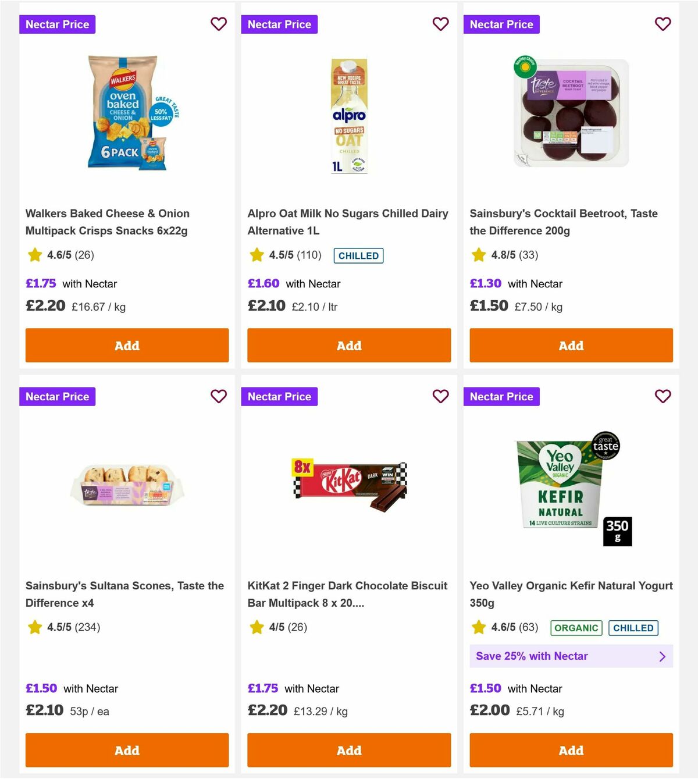Toggle the CHILLED tag on Yeo Valley yogurt
Screen dimensions: 698x779
tap(633, 628)
